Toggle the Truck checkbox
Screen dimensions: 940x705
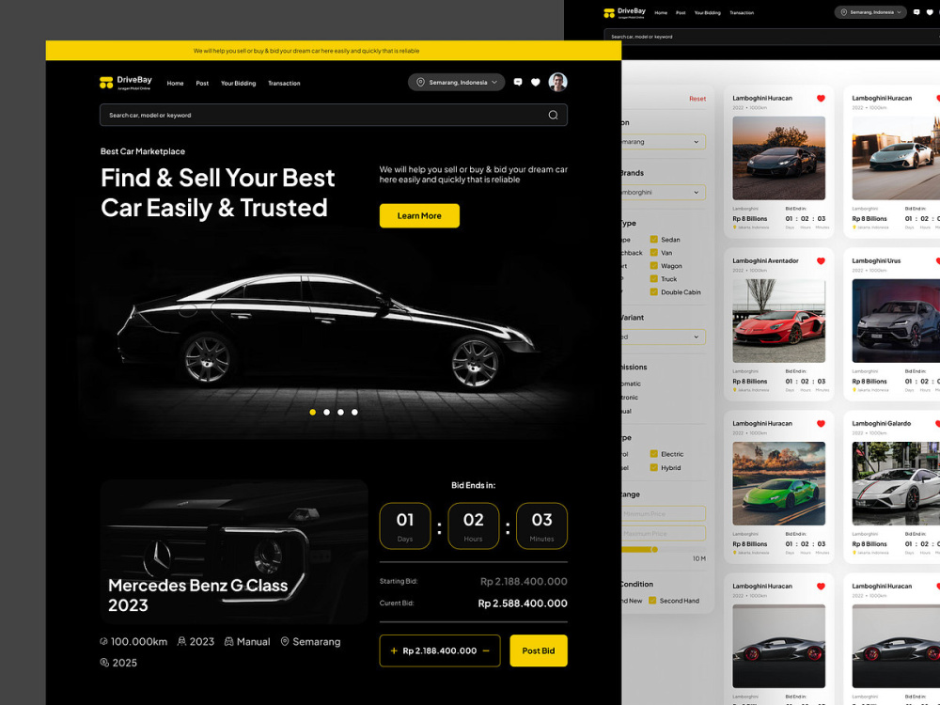(x=654, y=279)
